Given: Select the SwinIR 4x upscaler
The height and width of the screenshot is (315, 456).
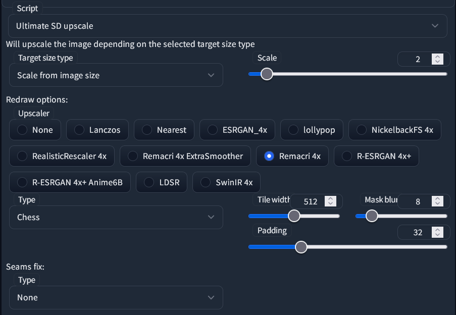Looking at the screenshot, I should click(226, 182).
